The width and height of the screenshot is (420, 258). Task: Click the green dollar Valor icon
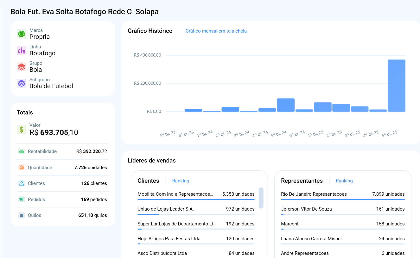pyautogui.click(x=22, y=130)
